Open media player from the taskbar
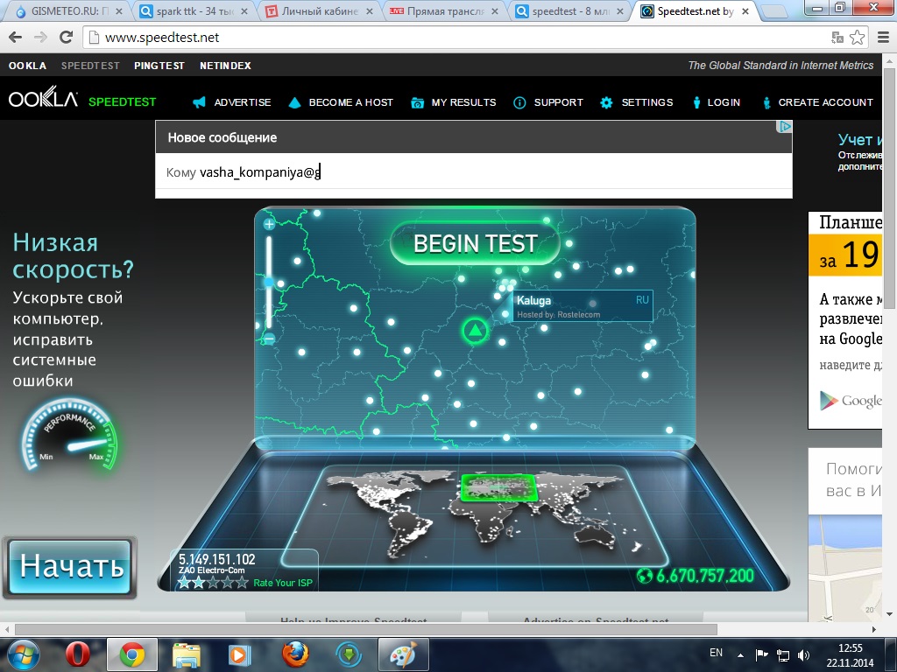 click(x=240, y=654)
